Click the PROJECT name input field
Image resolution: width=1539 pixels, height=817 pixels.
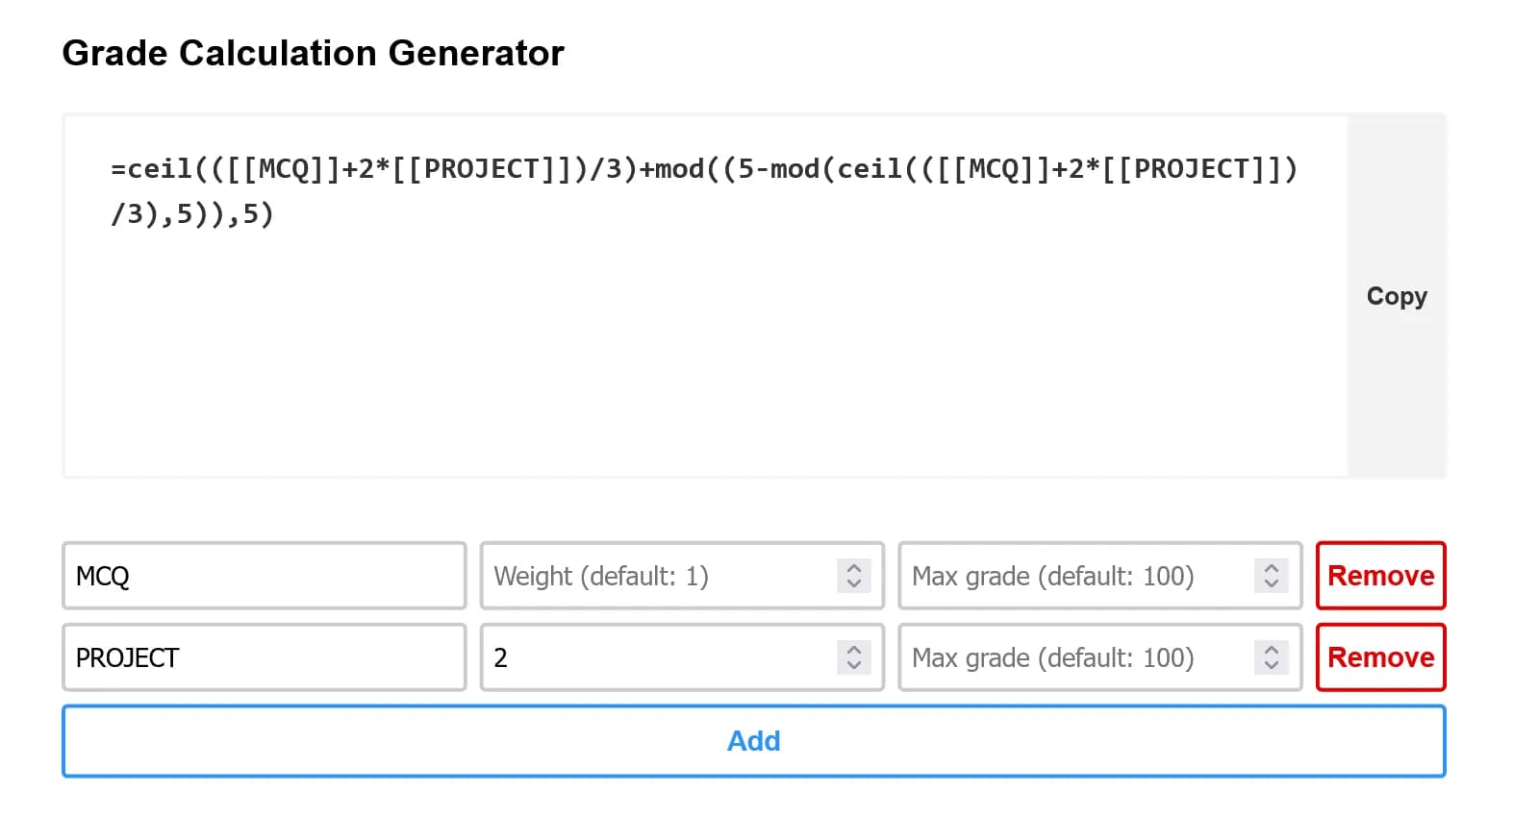[x=264, y=657]
